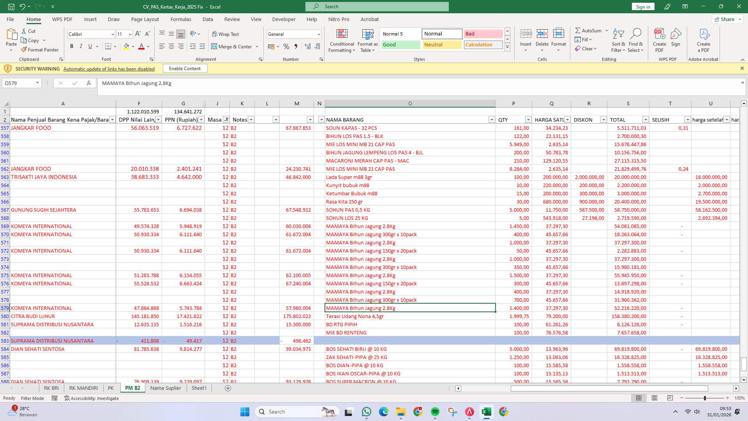This screenshot has width=748, height=421.
Task: Click the Increase Decimal icon
Action: (307, 46)
